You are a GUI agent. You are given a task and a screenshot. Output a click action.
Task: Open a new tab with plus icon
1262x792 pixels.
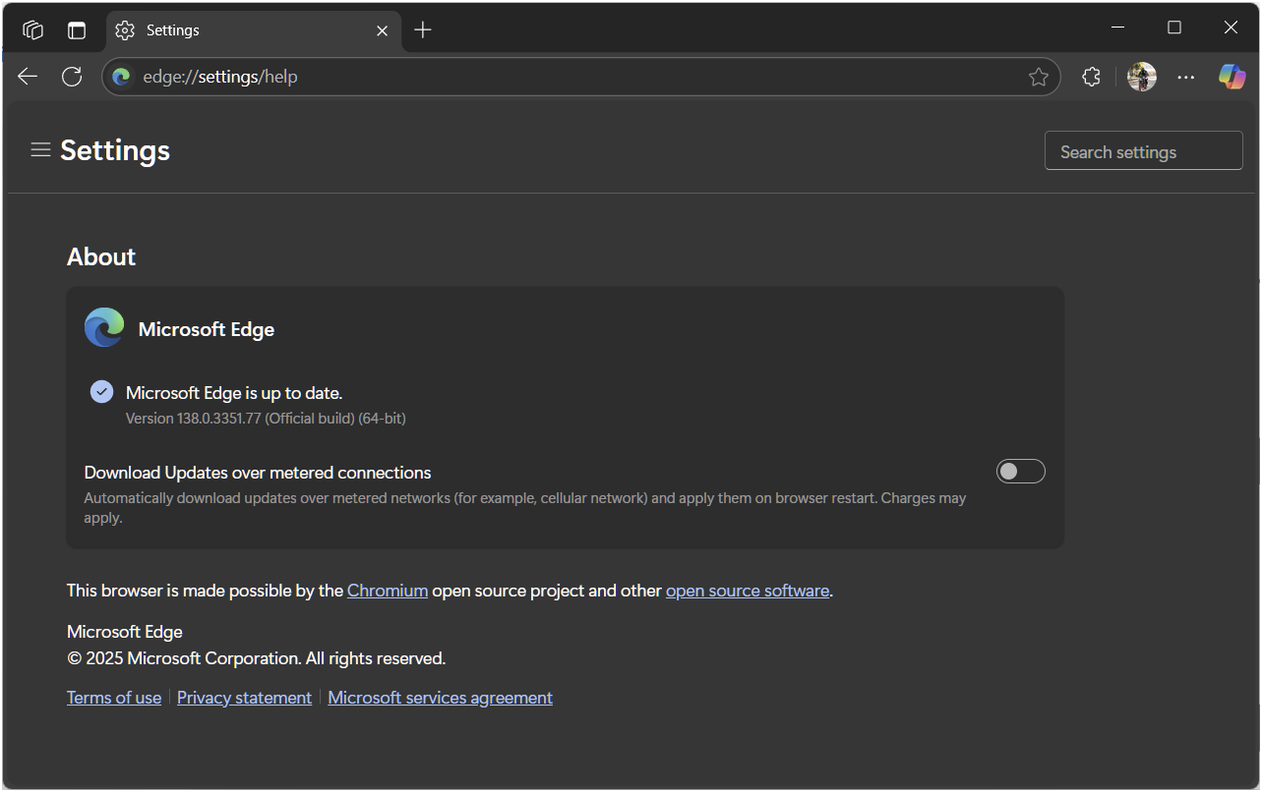coord(423,30)
